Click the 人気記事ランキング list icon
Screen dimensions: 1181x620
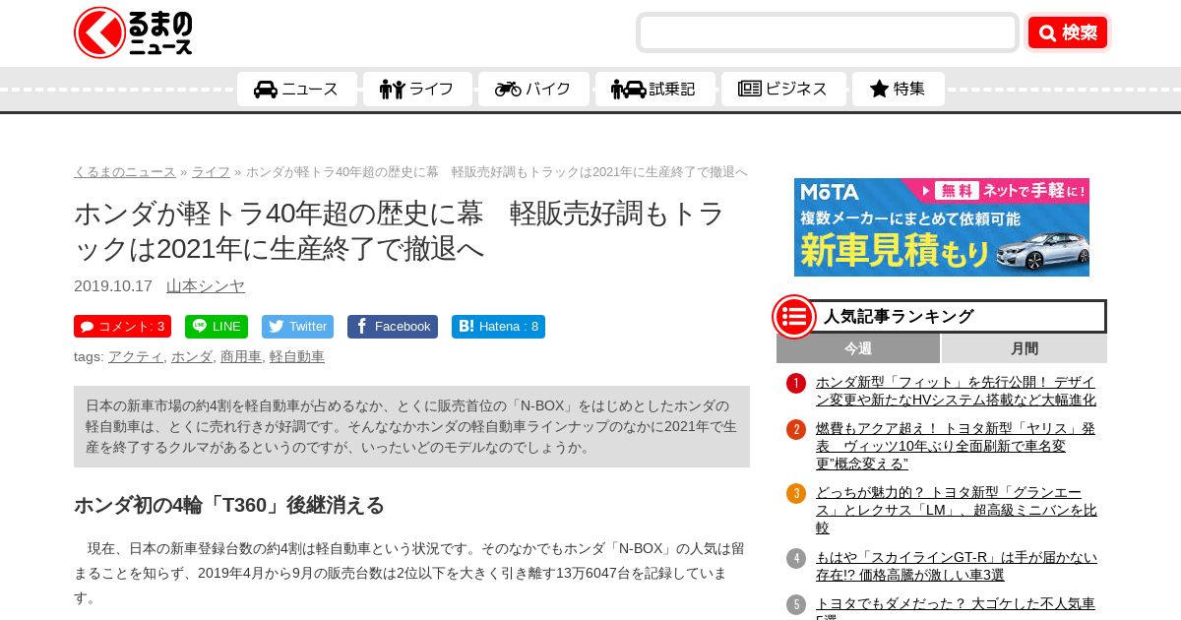tap(794, 317)
